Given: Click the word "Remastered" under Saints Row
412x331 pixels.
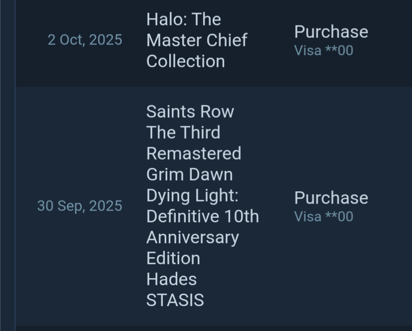Looking at the screenshot, I should point(193,153).
